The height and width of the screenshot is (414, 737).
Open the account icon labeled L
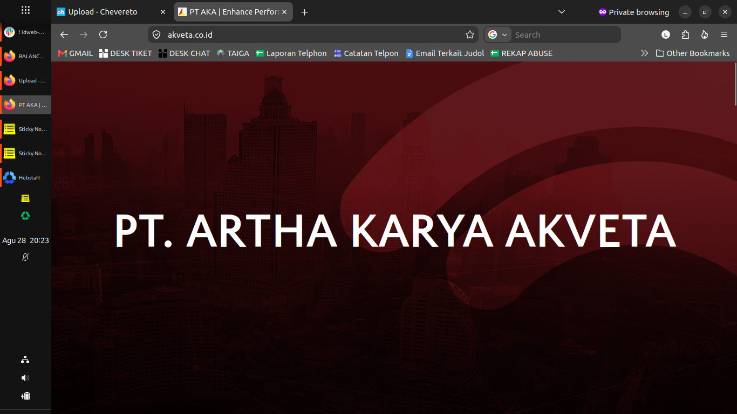click(666, 34)
